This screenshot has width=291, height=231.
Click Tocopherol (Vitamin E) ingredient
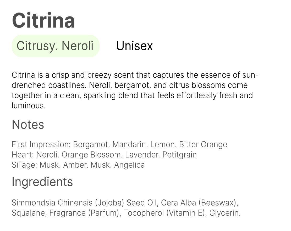tap(164, 213)
